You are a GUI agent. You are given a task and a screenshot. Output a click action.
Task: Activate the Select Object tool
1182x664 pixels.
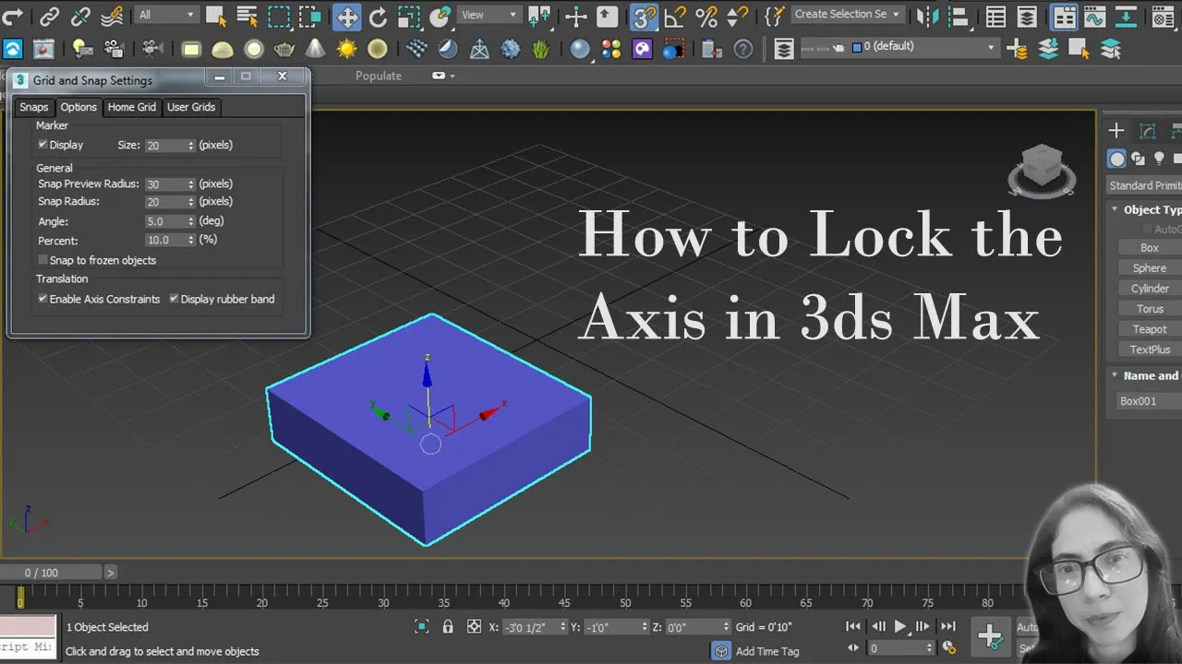point(216,16)
